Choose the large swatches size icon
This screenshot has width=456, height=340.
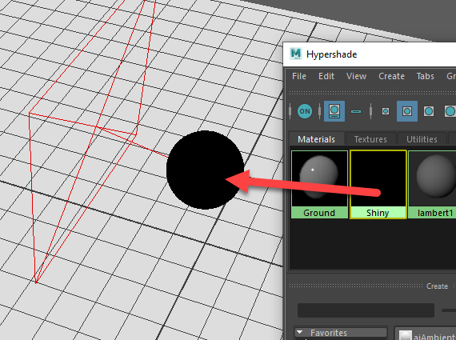pos(429,111)
